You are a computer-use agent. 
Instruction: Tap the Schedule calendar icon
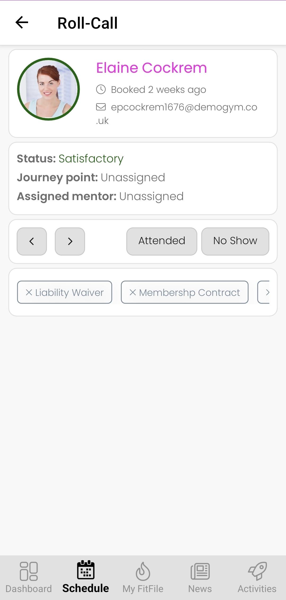click(x=86, y=570)
